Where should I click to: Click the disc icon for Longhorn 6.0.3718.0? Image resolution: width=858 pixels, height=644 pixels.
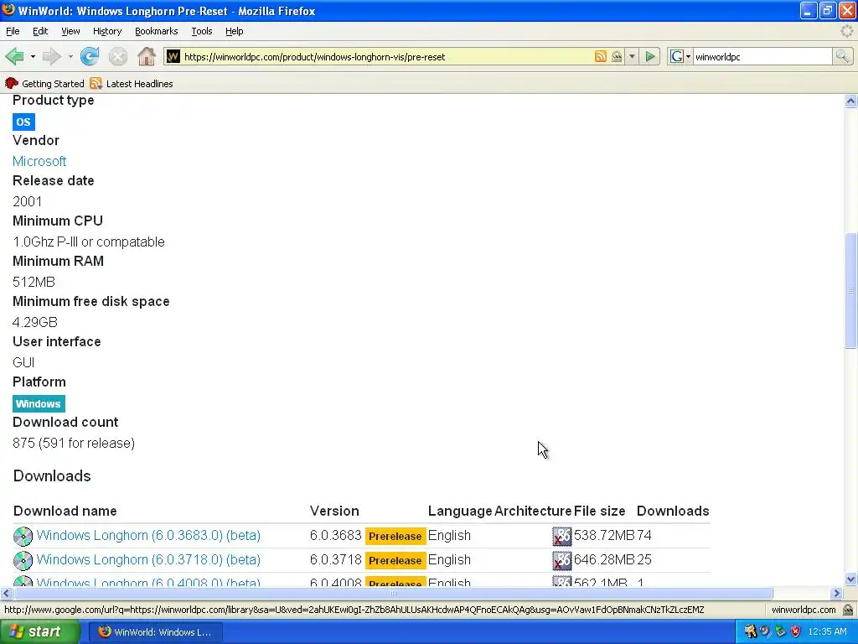click(x=23, y=561)
